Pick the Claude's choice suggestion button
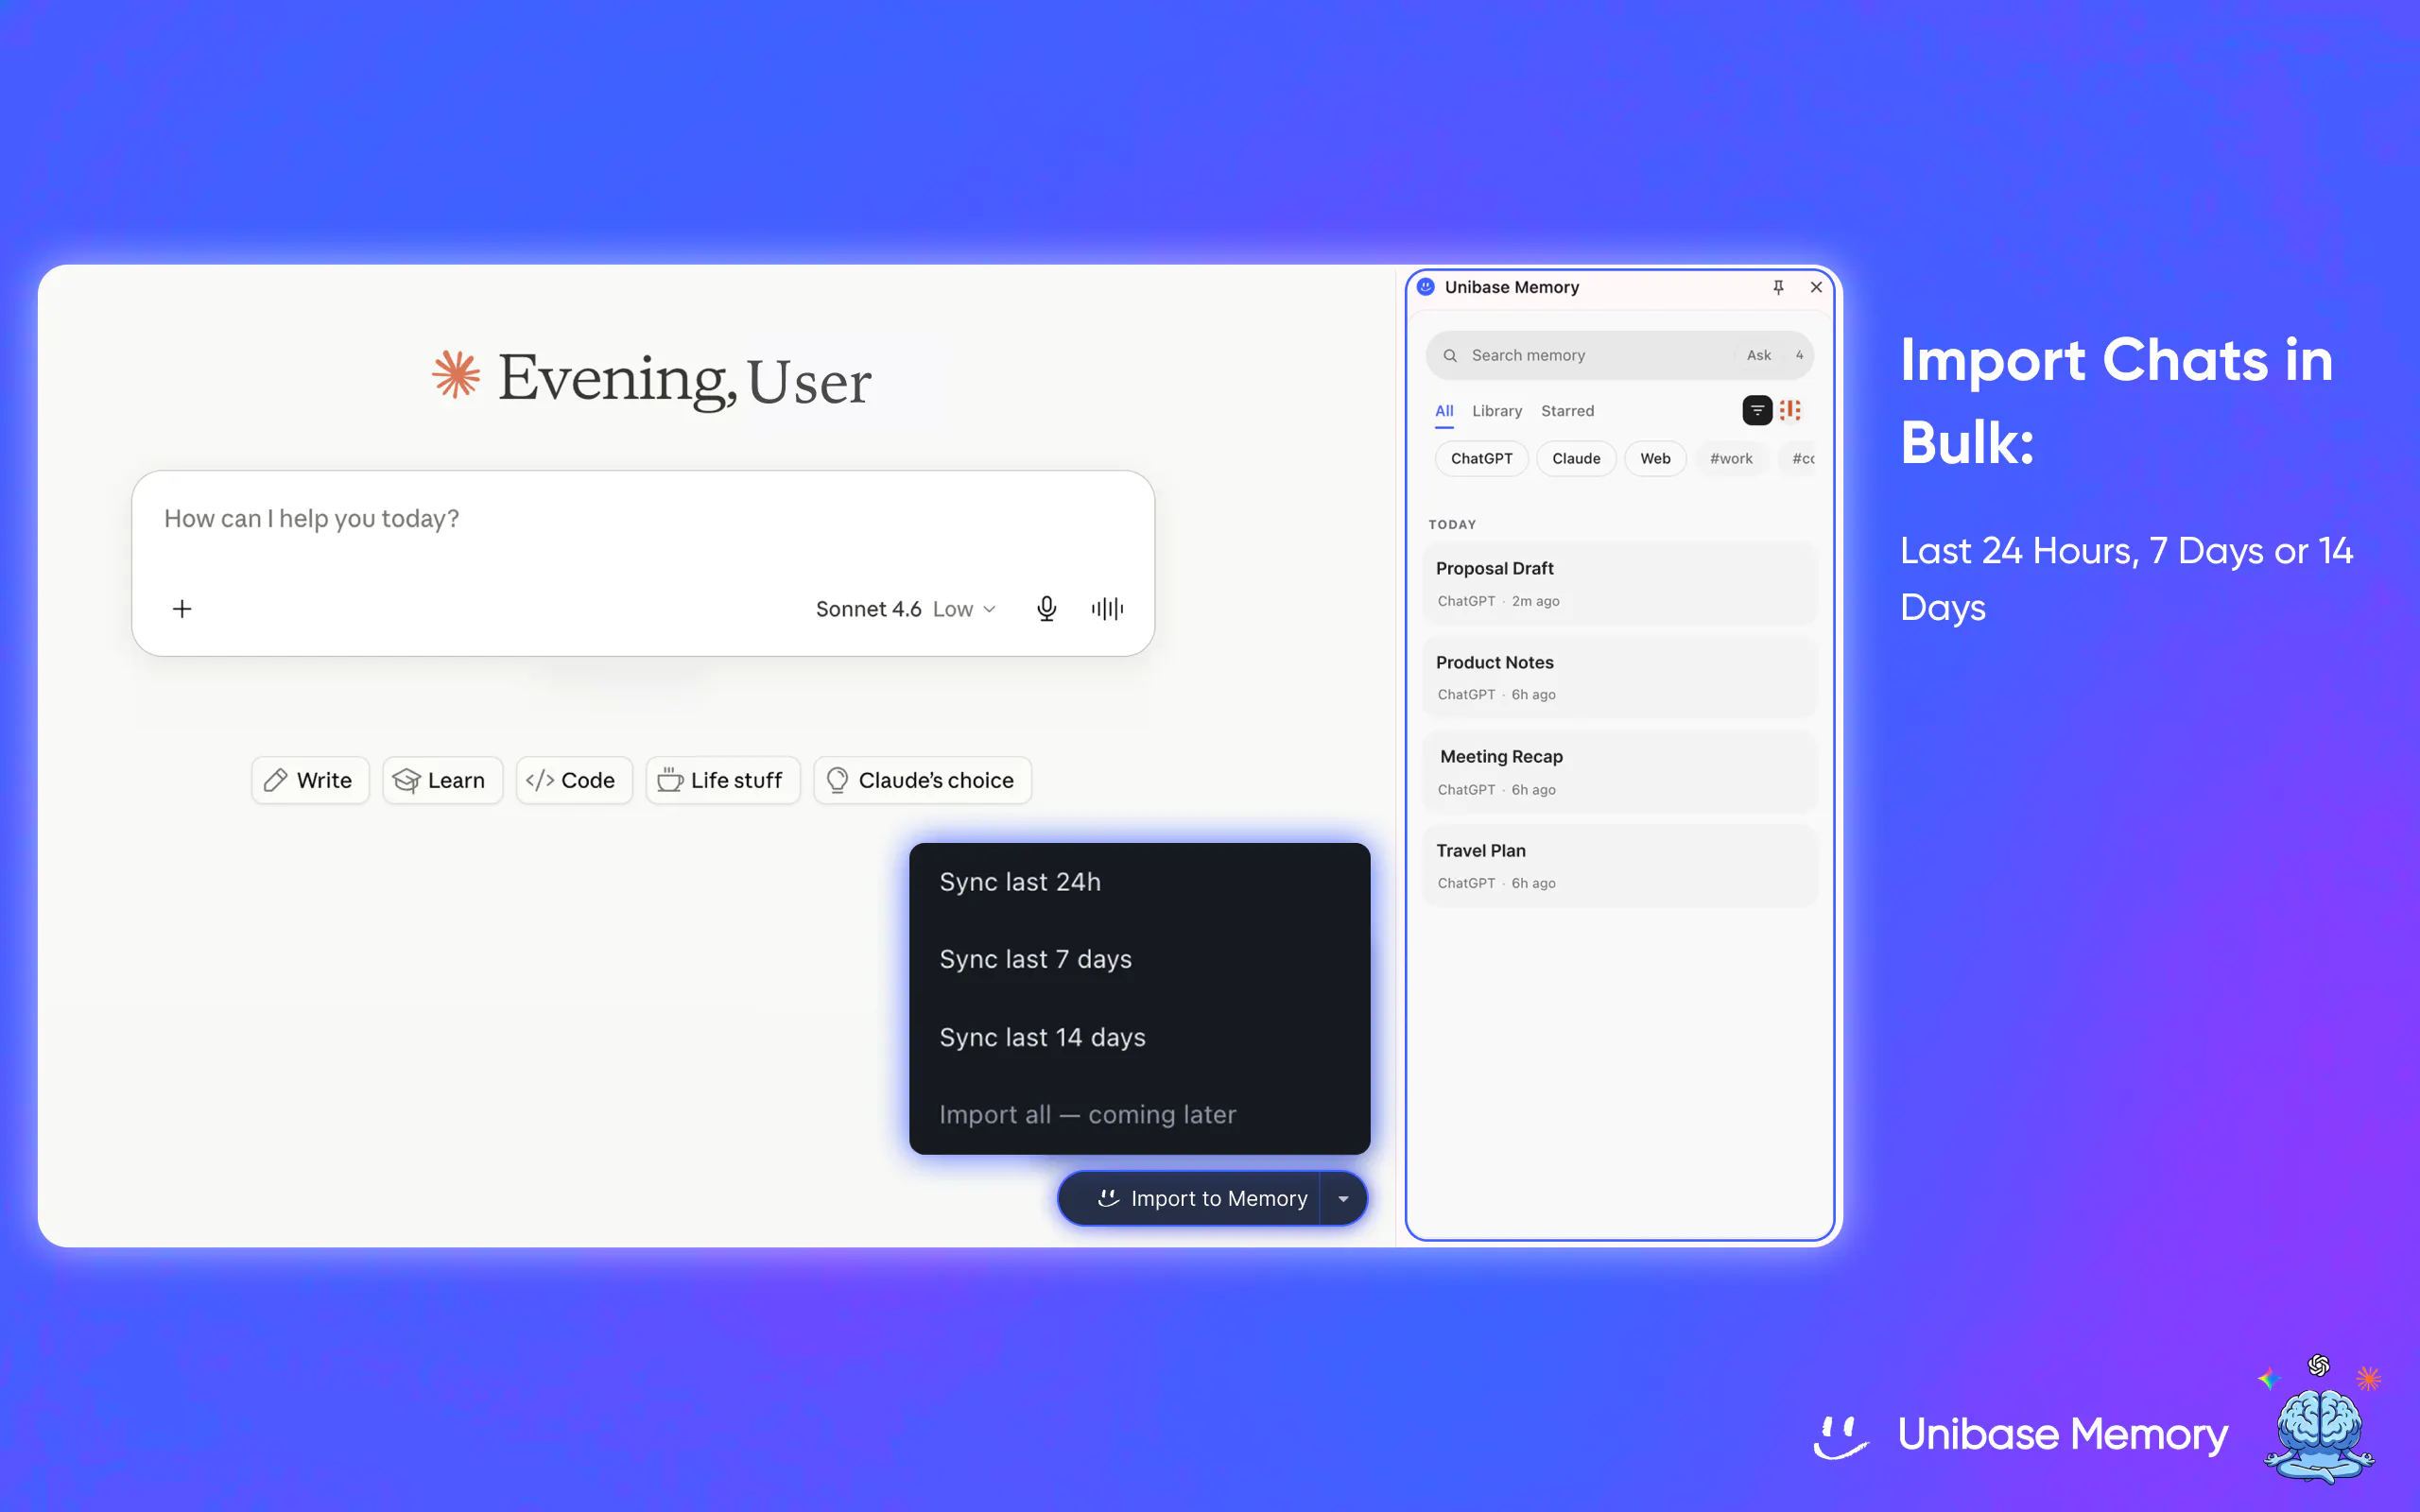 point(922,780)
